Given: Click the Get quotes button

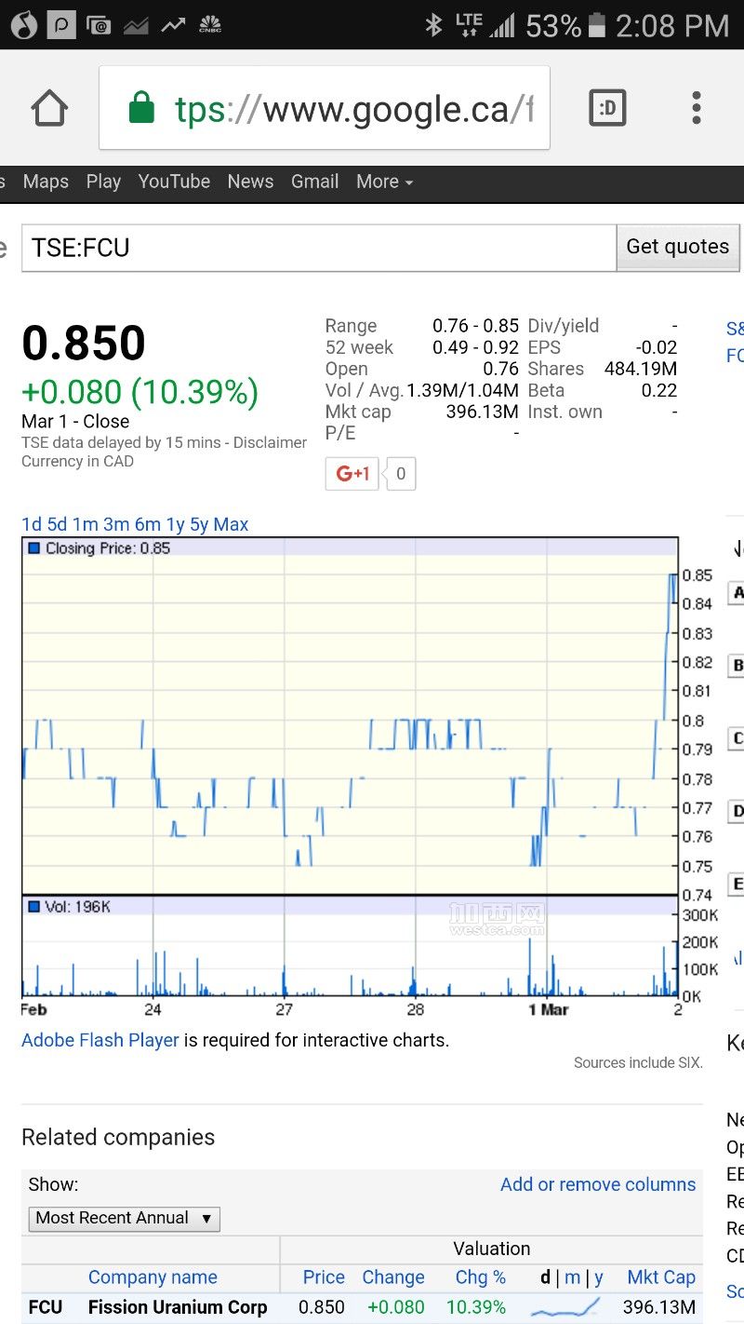Looking at the screenshot, I should click(x=678, y=247).
